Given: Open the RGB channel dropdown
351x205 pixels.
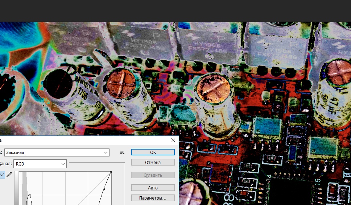Looking at the screenshot, I should 40,164.
